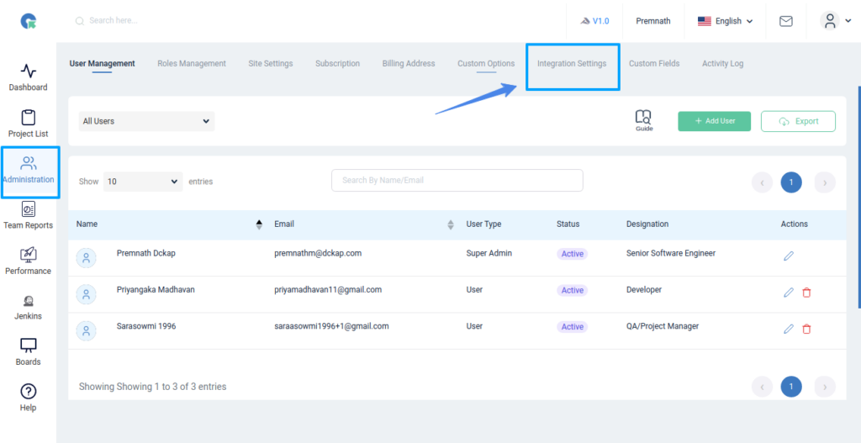Screen dimensions: 861x443
Task: Open the English language dropdown
Action: [x=725, y=21]
